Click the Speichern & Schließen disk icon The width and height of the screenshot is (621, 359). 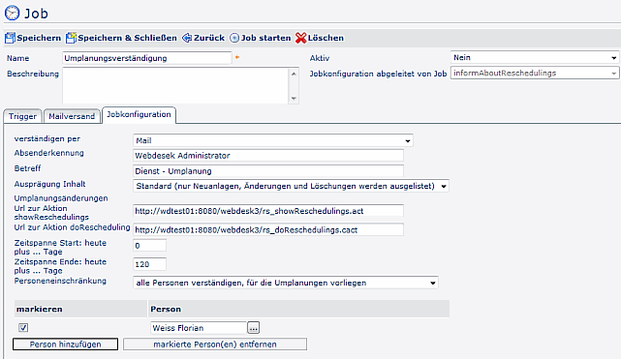pos(71,38)
